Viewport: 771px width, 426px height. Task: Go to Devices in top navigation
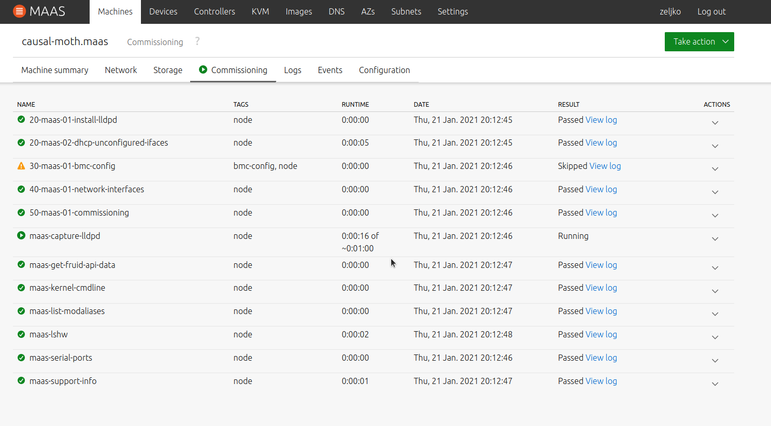point(163,11)
